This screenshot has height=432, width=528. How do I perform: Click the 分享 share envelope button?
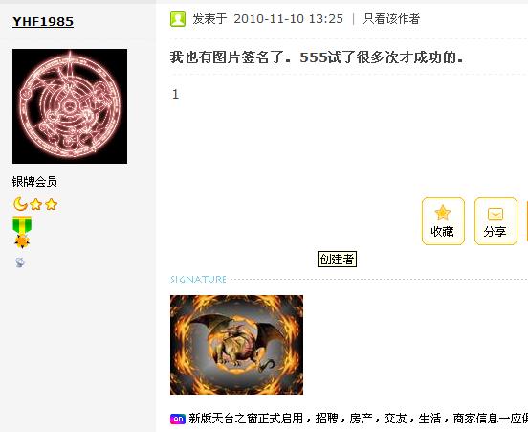click(495, 221)
